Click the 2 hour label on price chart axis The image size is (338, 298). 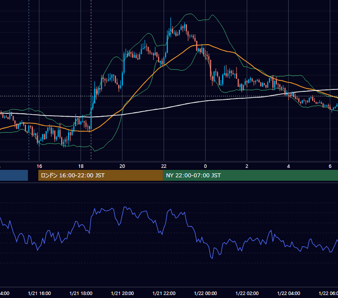[247, 166]
